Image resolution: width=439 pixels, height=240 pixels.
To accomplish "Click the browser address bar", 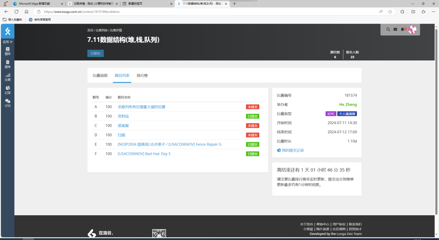I will [x=206, y=12].
